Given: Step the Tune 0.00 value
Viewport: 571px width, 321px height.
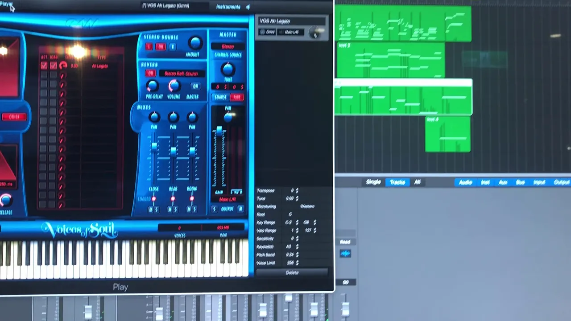Looking at the screenshot, I should 297,198.
